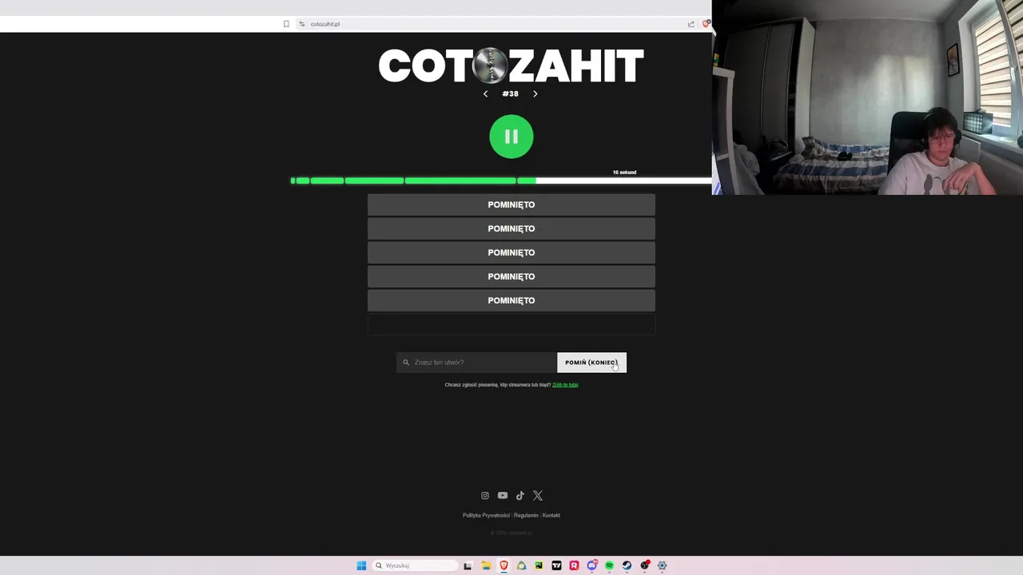Open OBS Studio from the taskbar
The height and width of the screenshot is (575, 1023).
[x=644, y=565]
